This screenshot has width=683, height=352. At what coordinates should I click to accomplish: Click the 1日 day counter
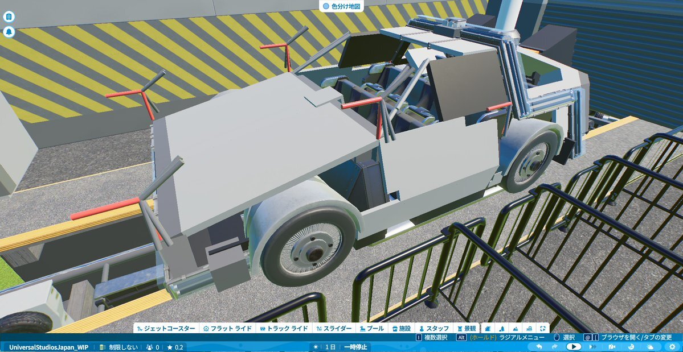(x=330, y=347)
